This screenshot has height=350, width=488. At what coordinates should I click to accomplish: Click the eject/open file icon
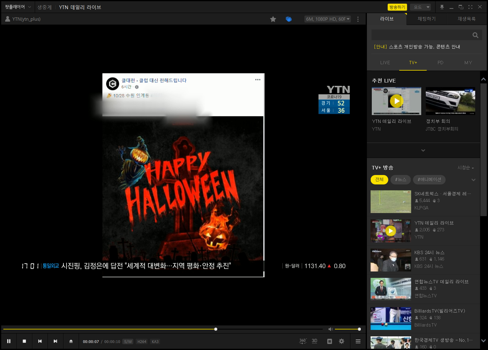71,341
